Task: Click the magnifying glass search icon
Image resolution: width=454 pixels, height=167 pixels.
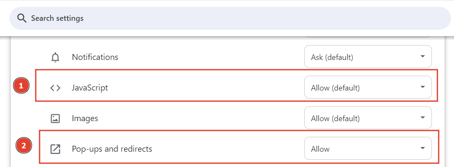Action: 22,18
